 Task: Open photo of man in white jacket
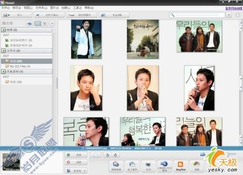tap(87, 39)
